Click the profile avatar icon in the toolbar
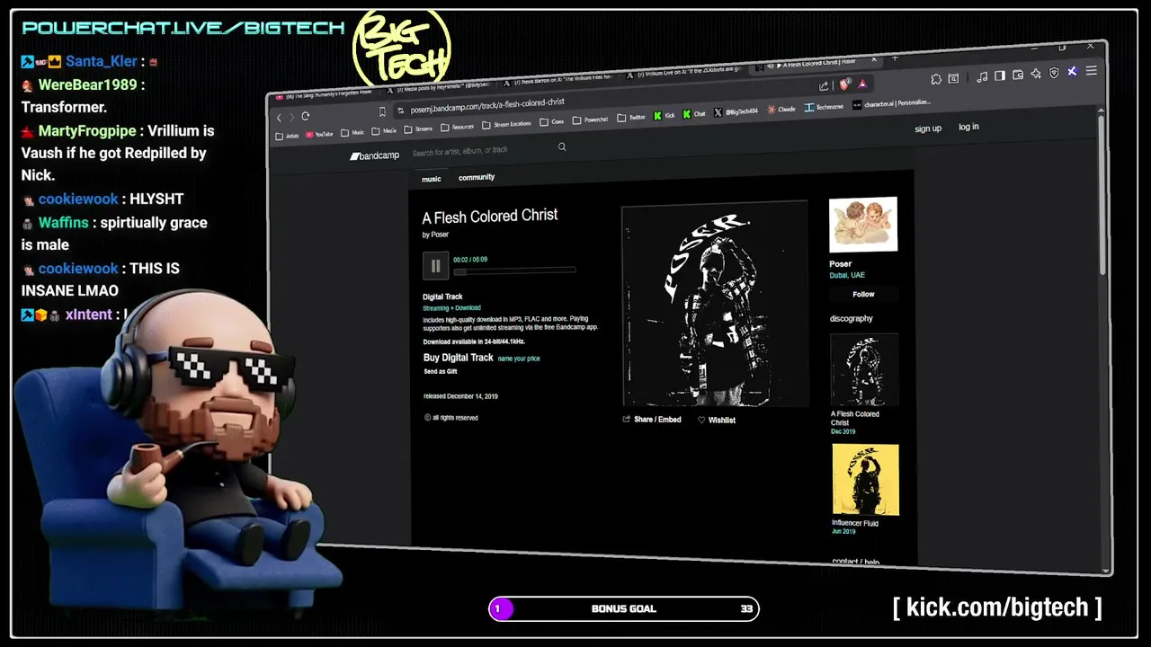 pos(1073,72)
